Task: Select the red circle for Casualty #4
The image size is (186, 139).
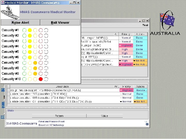Action: (x=41, y=46)
